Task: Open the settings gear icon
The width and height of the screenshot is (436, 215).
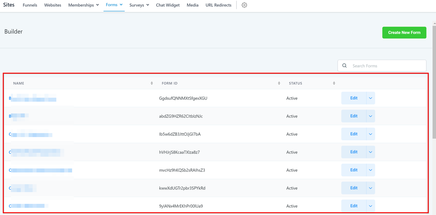Action: tap(244, 5)
